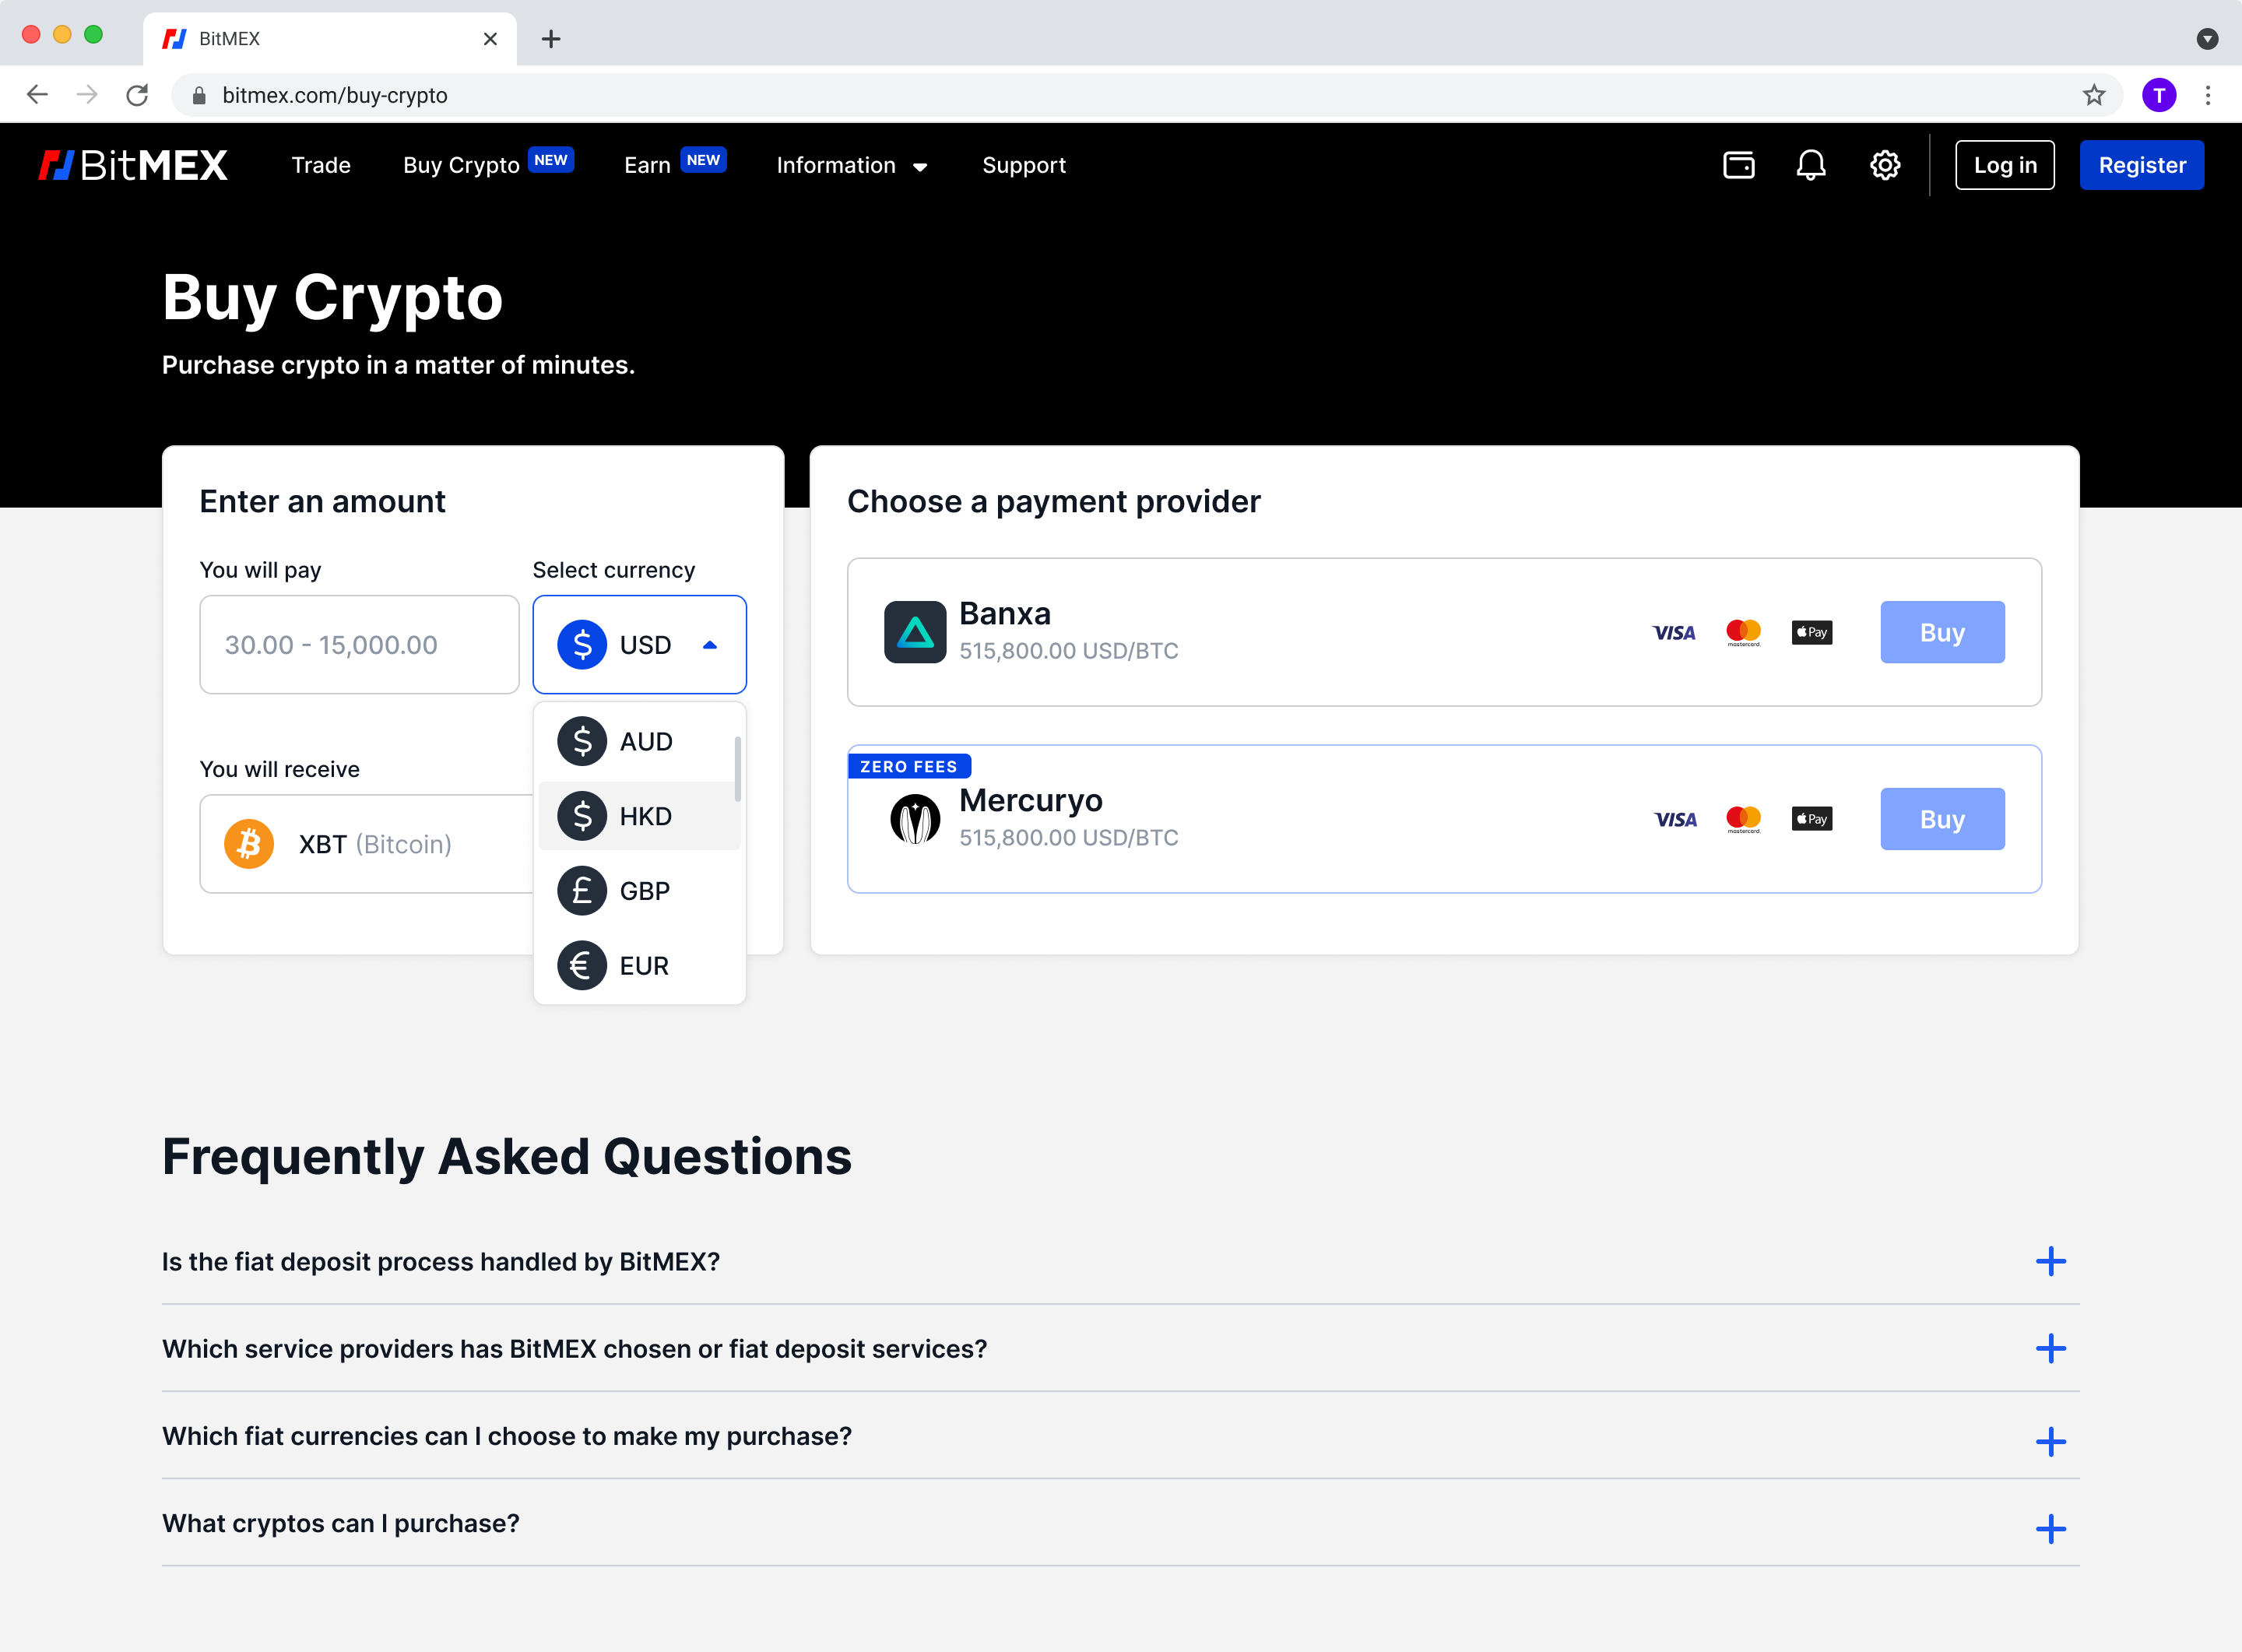The image size is (2242, 1652).
Task: Open the settings gear in header
Action: [1885, 165]
